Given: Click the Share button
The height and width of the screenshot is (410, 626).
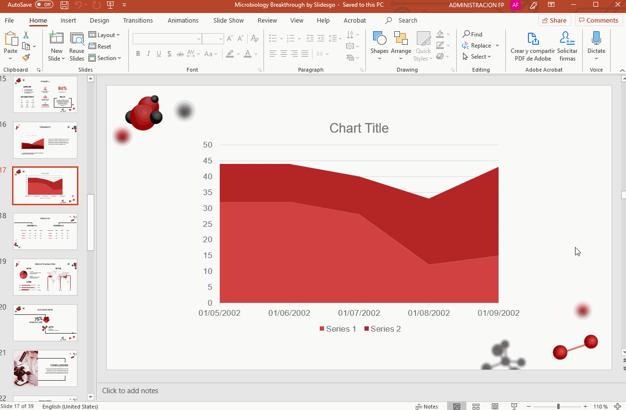Looking at the screenshot, I should [554, 20].
